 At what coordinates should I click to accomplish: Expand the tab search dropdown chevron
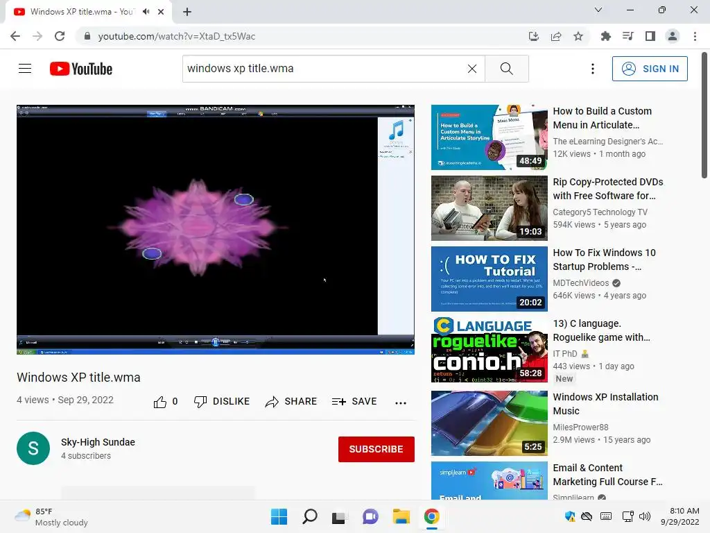[x=598, y=10]
